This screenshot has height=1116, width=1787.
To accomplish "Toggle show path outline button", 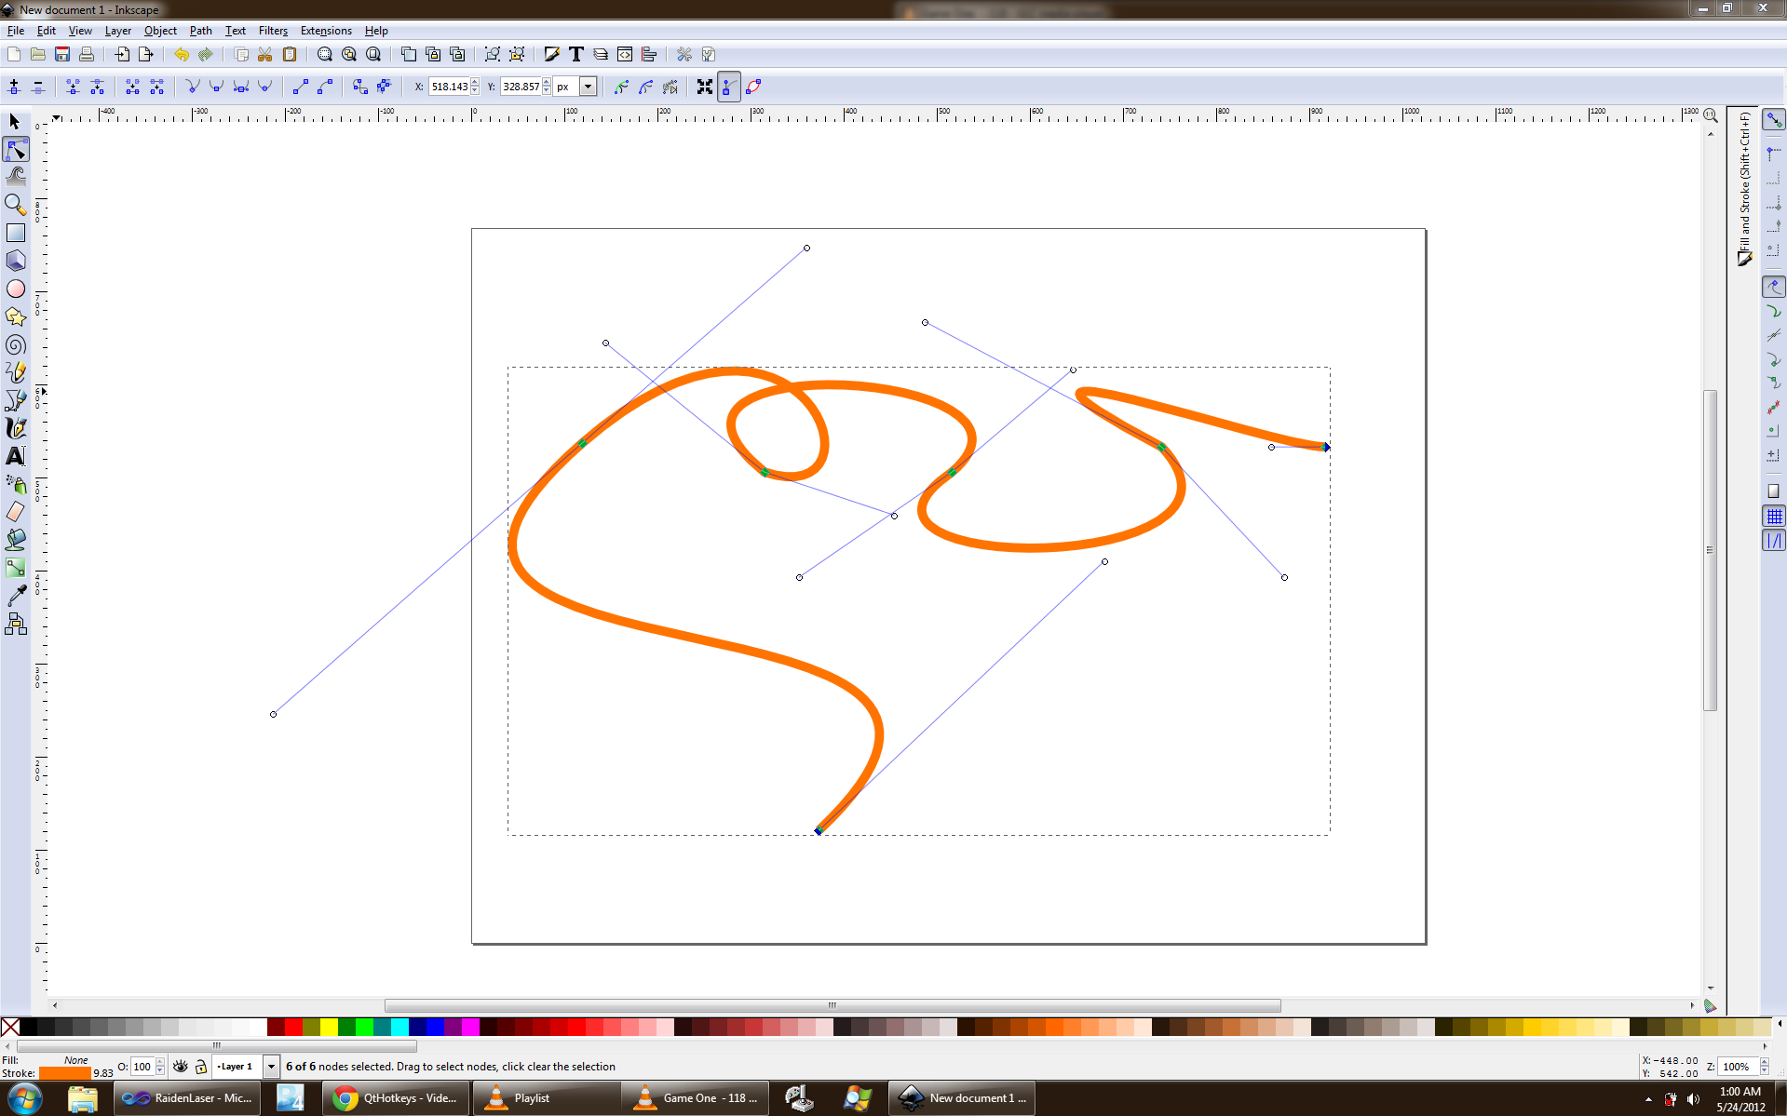I will (x=753, y=87).
